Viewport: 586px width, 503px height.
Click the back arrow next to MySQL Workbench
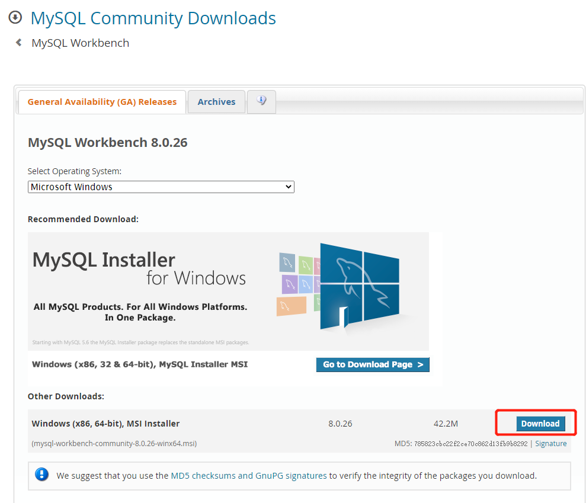click(x=19, y=43)
